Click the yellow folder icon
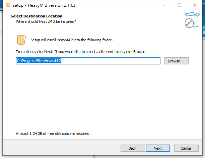This screenshot has height=158, width=205. [21, 40]
